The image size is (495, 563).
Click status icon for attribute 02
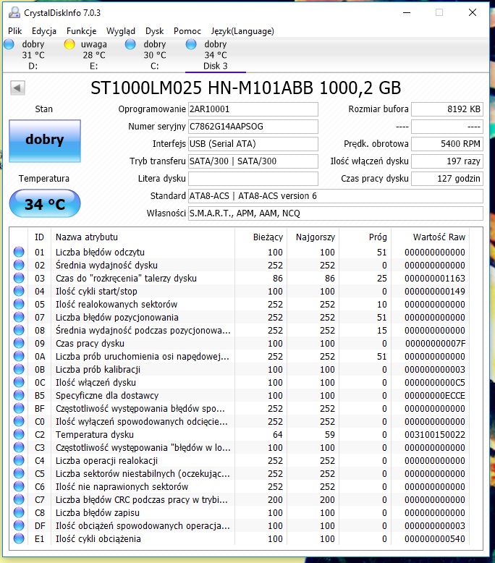pyautogui.click(x=19, y=265)
